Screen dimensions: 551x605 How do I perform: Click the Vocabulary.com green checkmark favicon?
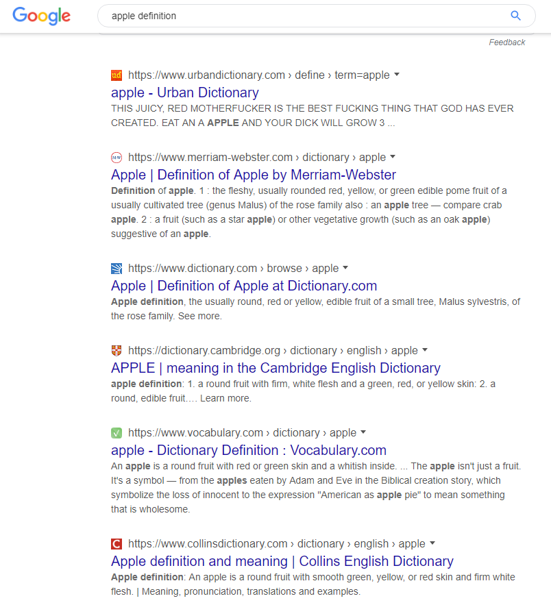[117, 433]
